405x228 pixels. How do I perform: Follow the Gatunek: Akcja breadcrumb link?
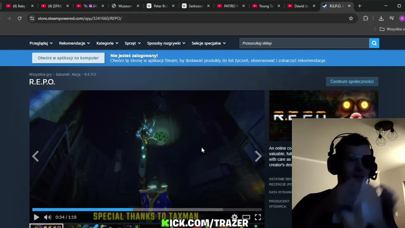pyautogui.click(x=68, y=74)
